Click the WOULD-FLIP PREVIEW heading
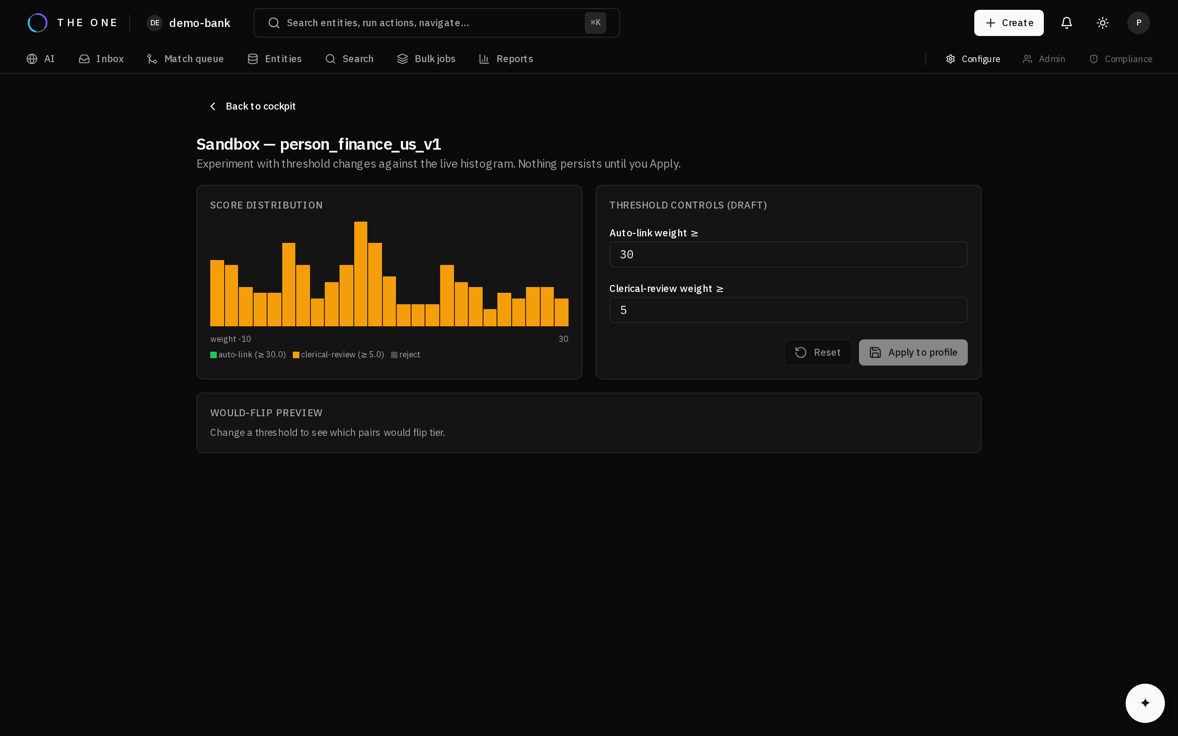 pos(266,413)
